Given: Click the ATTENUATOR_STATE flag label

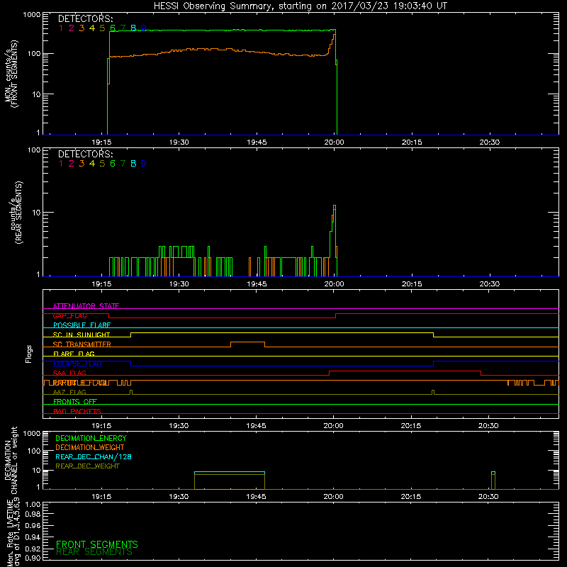Looking at the screenshot, I should 86,306.
